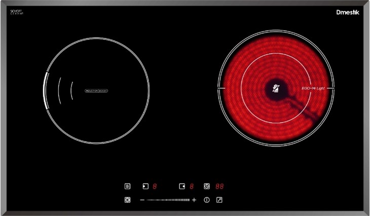Tap the minus to decrease heat
The image size is (370, 216).
click(x=142, y=200)
